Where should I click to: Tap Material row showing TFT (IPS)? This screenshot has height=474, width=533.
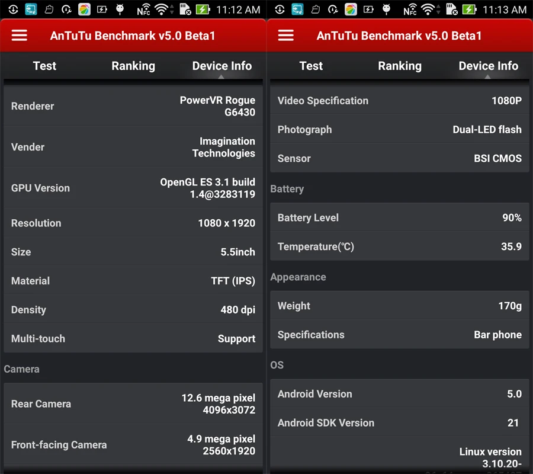click(133, 280)
